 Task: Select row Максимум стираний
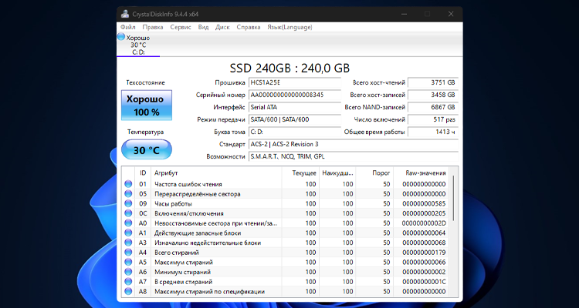pyautogui.click(x=286, y=262)
